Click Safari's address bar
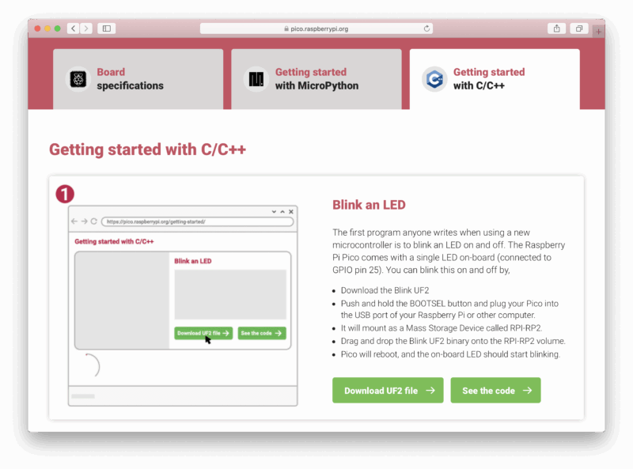This screenshot has height=469, width=633. (315, 28)
